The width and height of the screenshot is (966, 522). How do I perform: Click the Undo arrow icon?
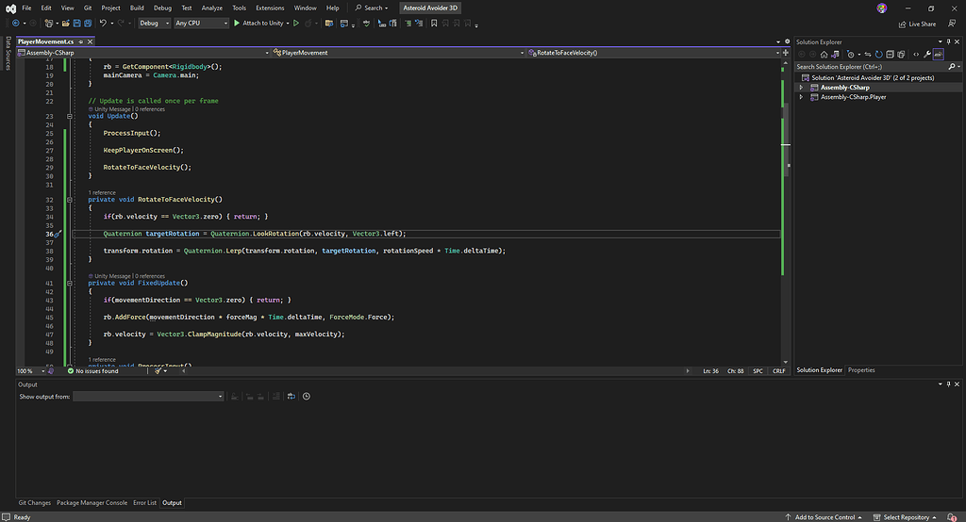pos(103,23)
